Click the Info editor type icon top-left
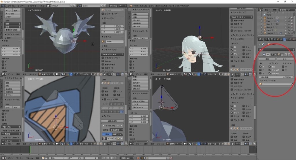296x160 pixels. tap(3, 6)
